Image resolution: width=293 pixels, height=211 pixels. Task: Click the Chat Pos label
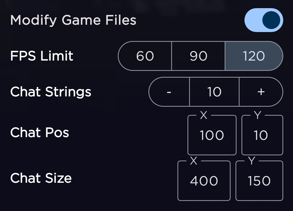tap(40, 133)
